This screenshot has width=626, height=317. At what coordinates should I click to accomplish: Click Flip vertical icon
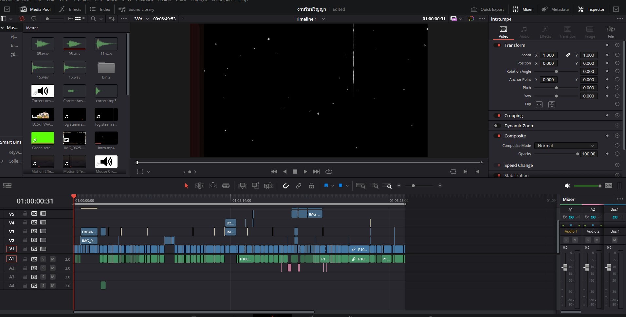552,104
